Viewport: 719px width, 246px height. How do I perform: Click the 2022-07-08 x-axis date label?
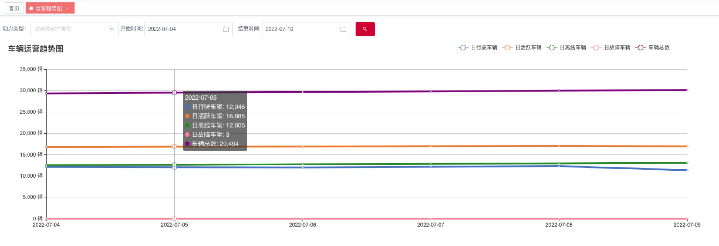coord(559,225)
